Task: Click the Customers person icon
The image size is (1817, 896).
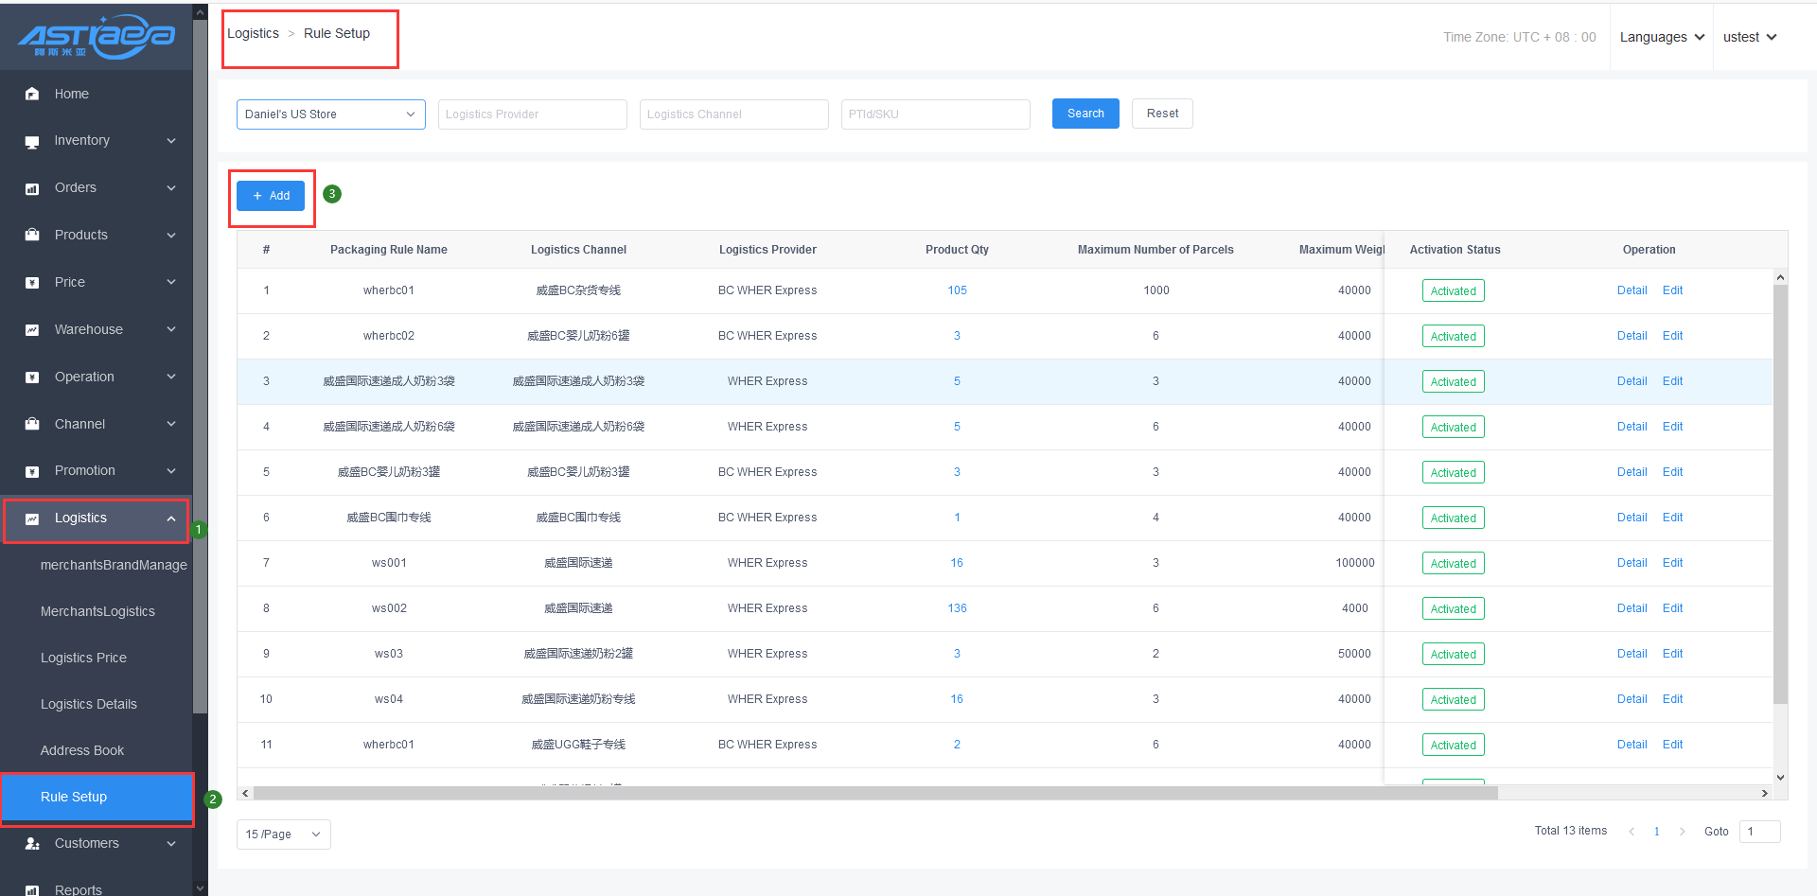Action: (x=32, y=843)
